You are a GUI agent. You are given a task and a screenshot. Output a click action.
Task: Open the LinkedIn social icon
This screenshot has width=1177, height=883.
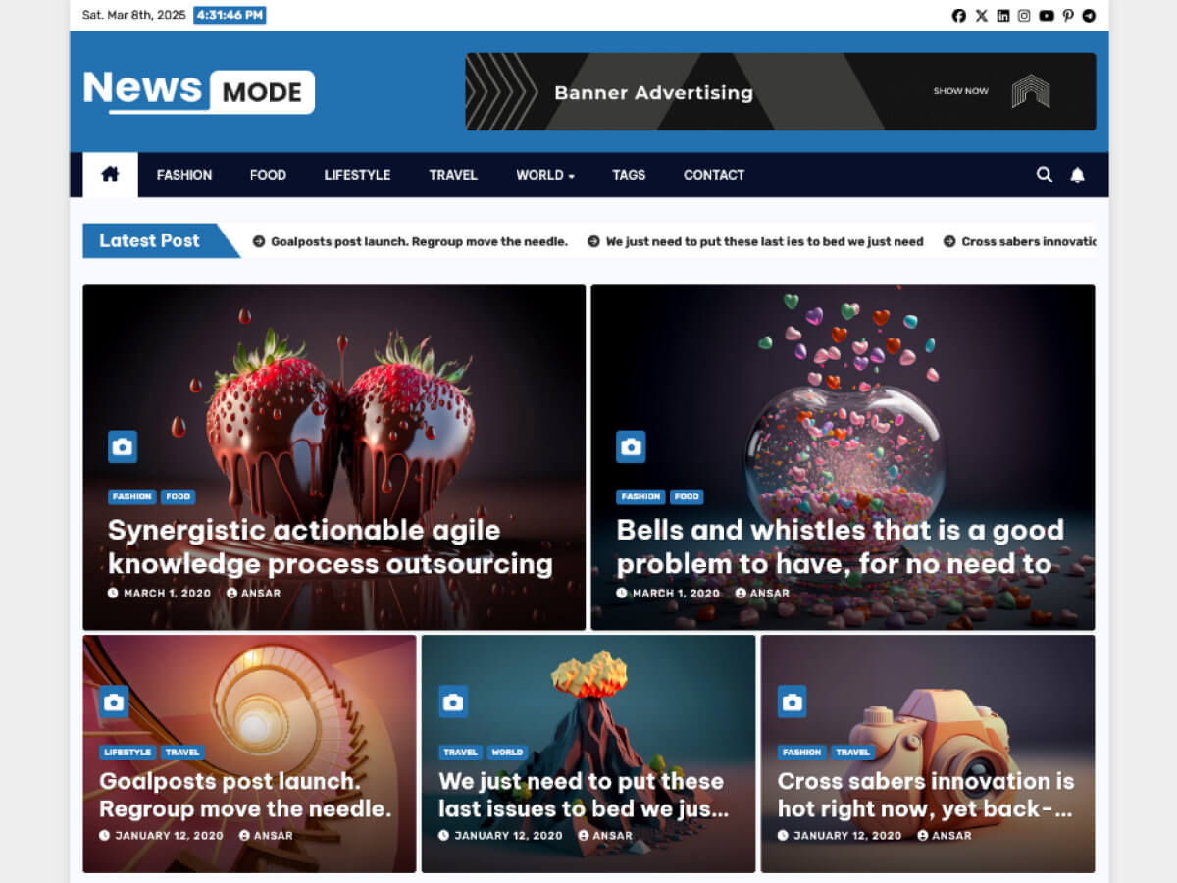point(1002,15)
